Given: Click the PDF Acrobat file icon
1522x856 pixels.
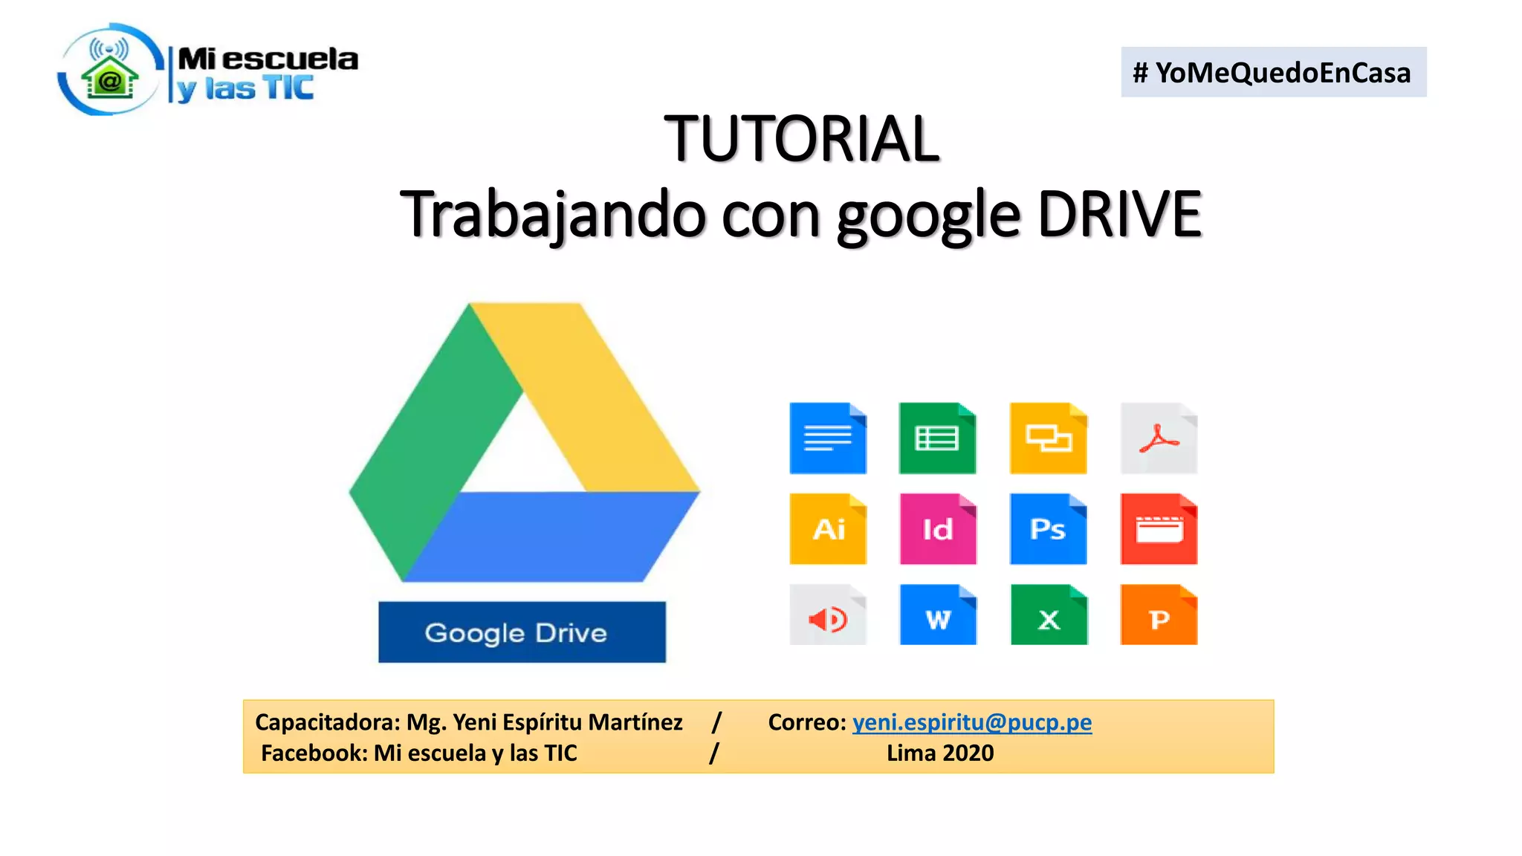Looking at the screenshot, I should (x=1159, y=438).
